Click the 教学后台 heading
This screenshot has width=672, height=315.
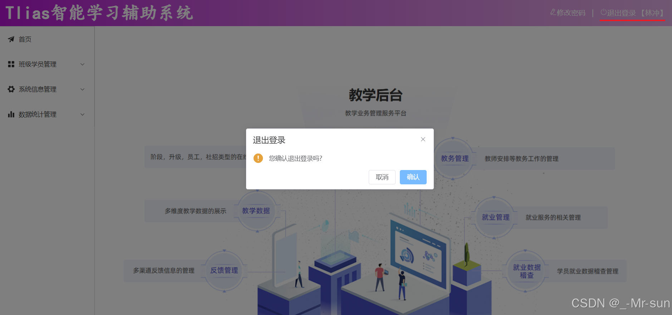(x=376, y=95)
